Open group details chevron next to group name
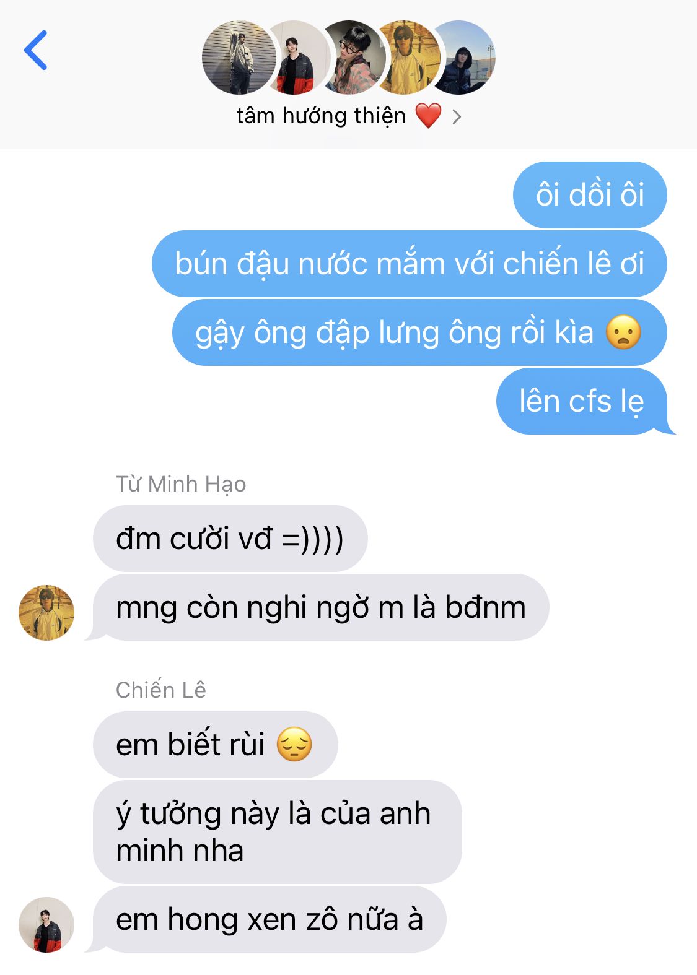This screenshot has height=975, width=697. [x=457, y=116]
